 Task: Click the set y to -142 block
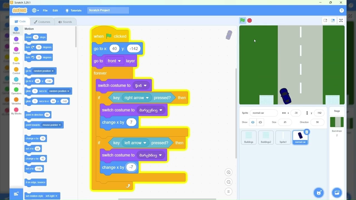click(x=34, y=169)
